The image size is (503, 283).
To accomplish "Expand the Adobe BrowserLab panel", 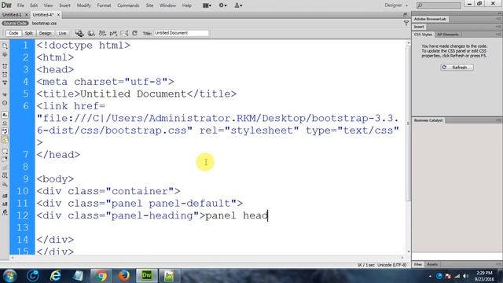I will (x=430, y=19).
